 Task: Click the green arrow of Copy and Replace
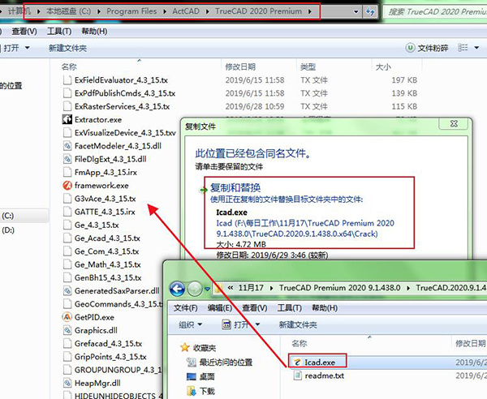[204, 190]
